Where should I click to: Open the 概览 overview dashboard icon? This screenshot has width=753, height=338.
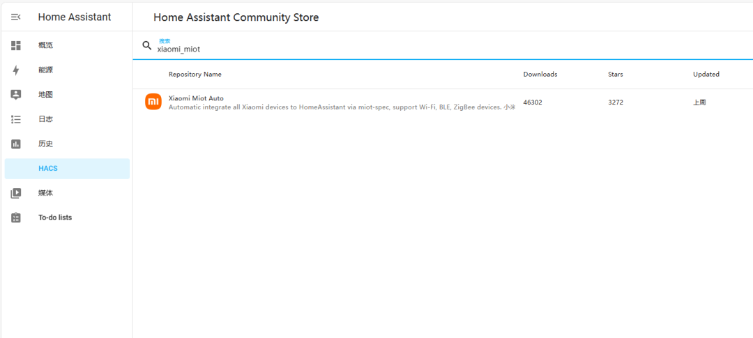point(16,45)
